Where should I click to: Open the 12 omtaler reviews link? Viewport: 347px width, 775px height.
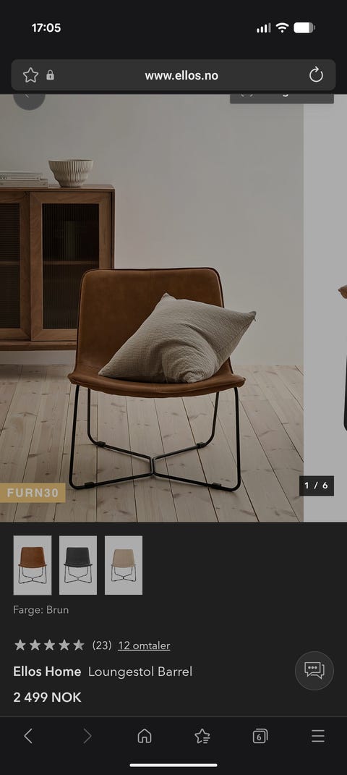pos(144,645)
